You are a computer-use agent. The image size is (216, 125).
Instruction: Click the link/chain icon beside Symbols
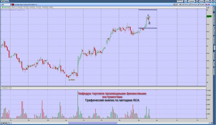click(197, 1)
